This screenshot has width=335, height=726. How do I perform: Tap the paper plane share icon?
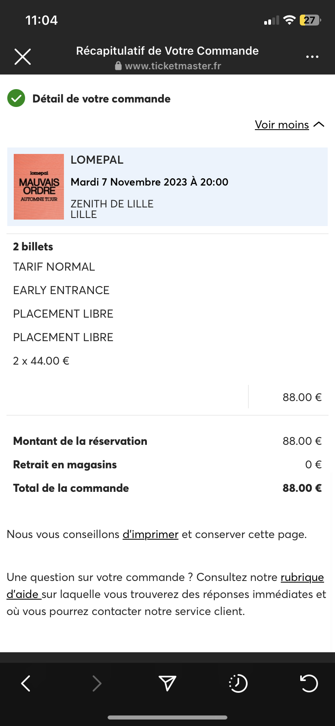[x=167, y=683]
